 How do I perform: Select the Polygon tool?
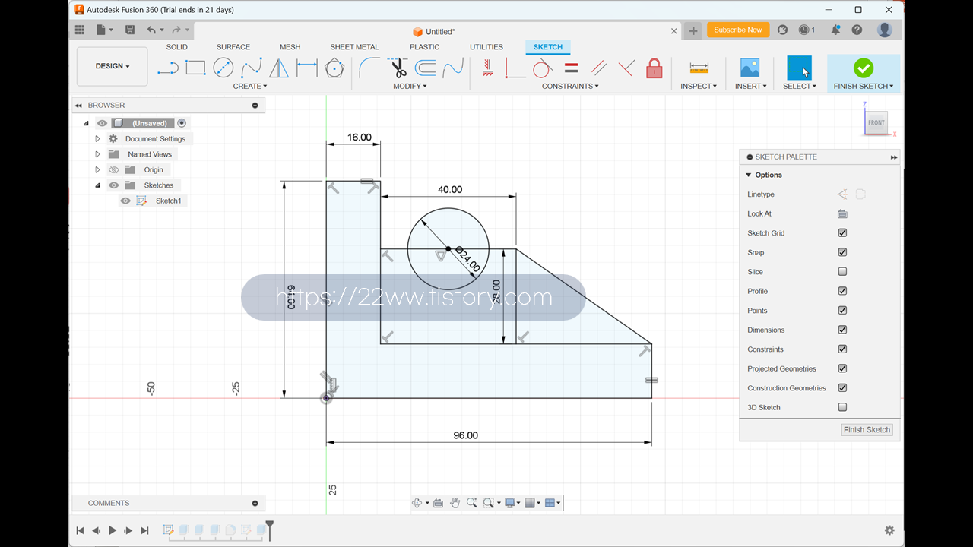click(334, 68)
